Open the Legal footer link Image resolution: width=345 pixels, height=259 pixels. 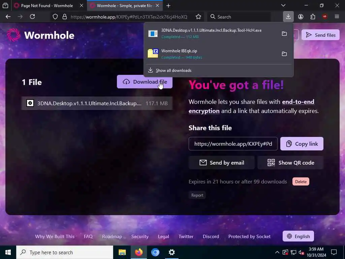(x=163, y=236)
